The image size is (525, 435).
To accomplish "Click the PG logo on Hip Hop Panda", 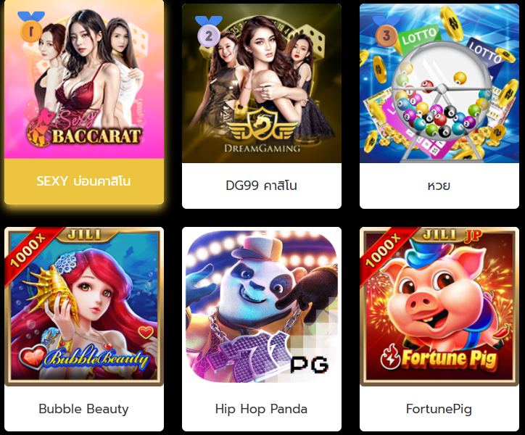I will point(309,365).
